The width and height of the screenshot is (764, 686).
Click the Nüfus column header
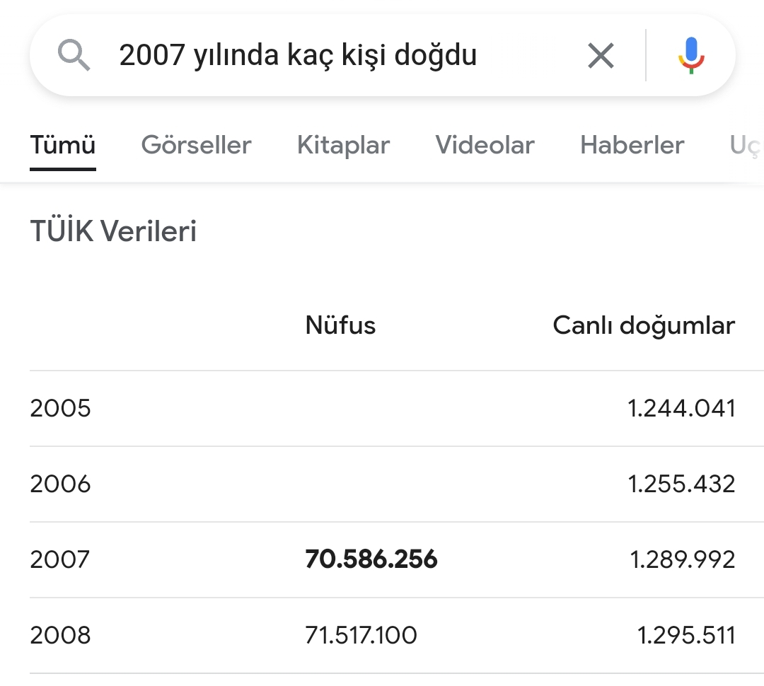pos(340,325)
